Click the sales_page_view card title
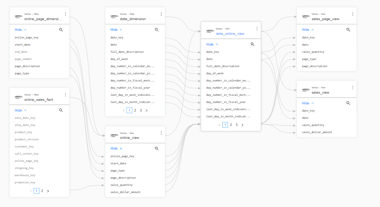 (x=325, y=19)
